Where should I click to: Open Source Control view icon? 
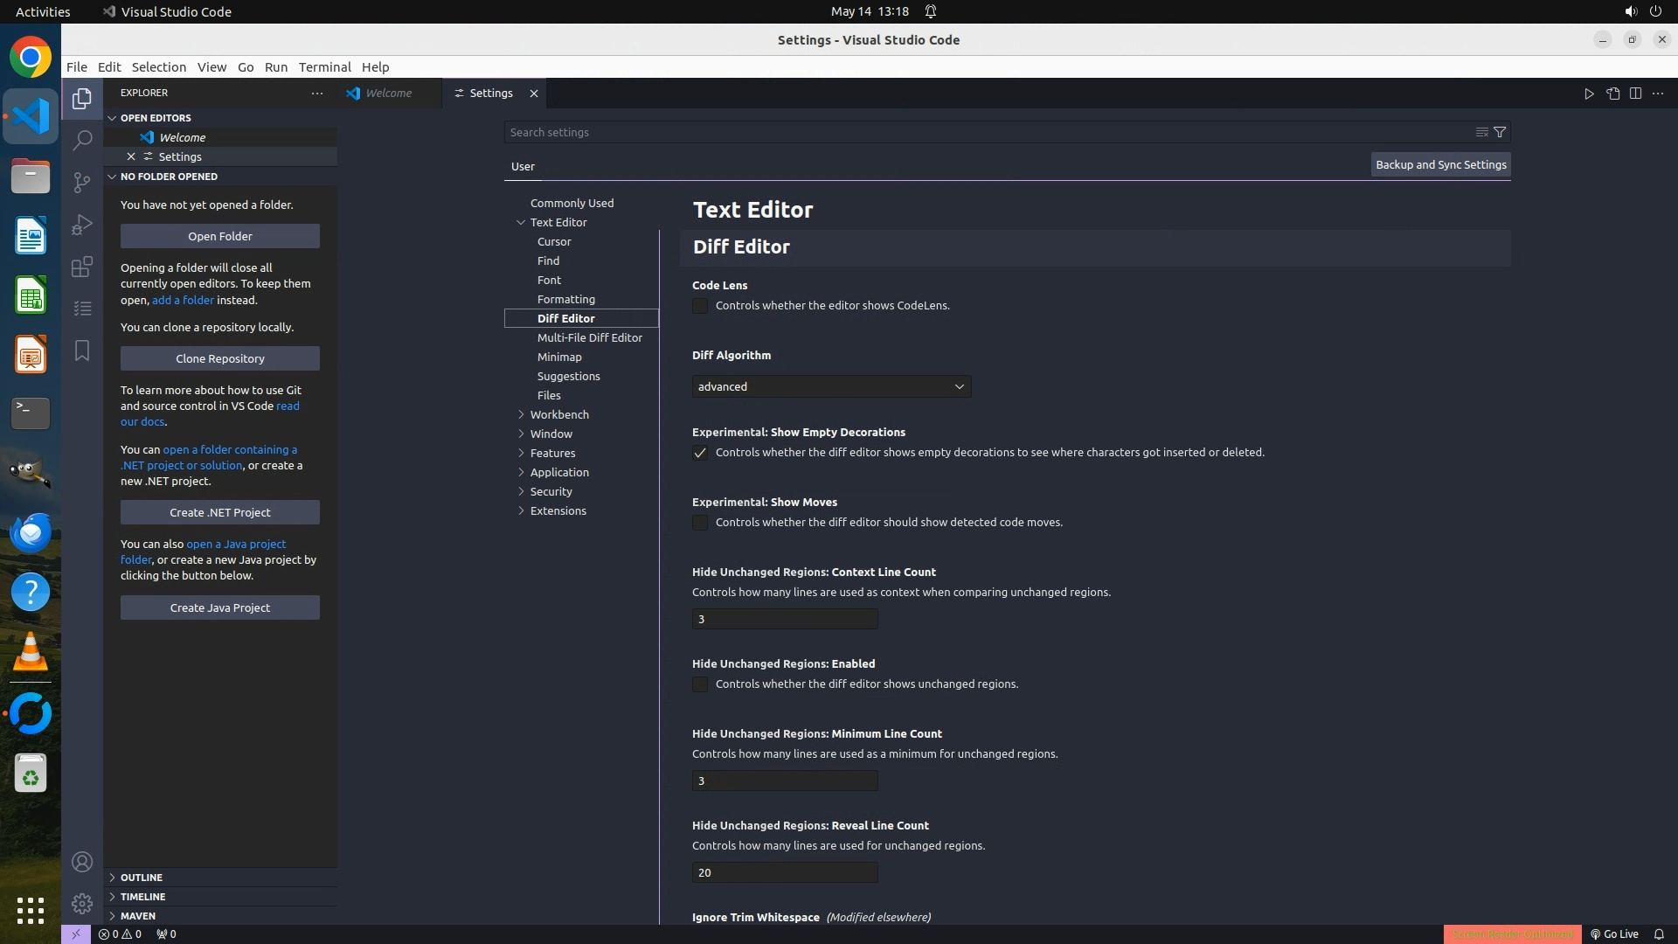pos(82,182)
